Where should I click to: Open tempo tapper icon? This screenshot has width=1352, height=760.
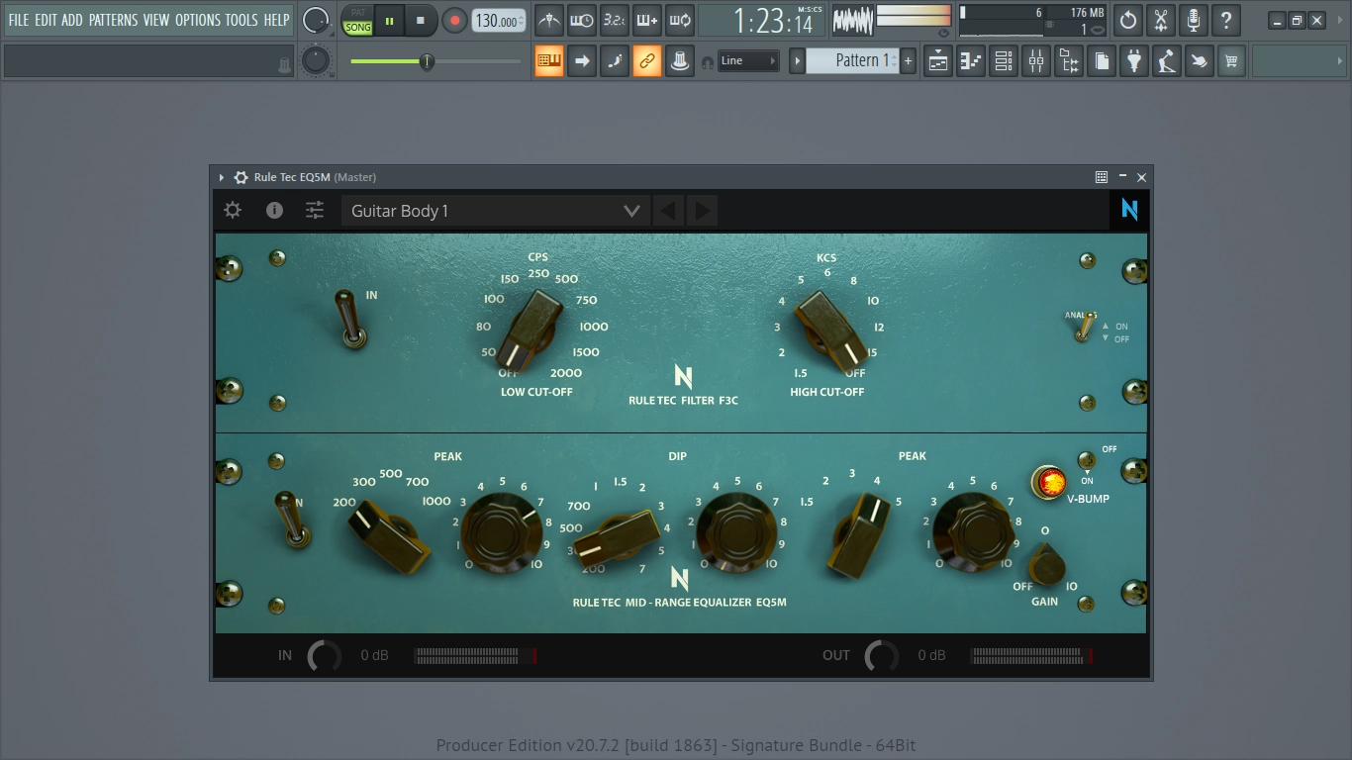(1167, 61)
